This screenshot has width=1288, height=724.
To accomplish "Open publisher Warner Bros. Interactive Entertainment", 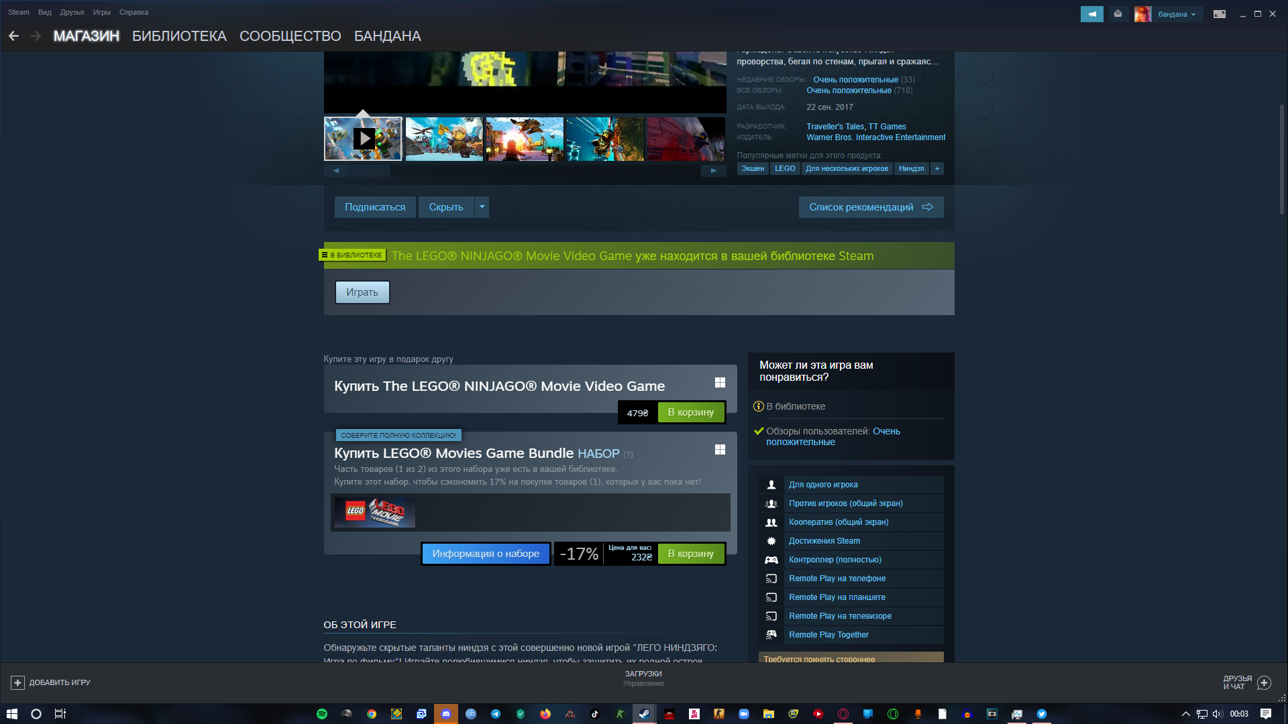I will click(875, 137).
